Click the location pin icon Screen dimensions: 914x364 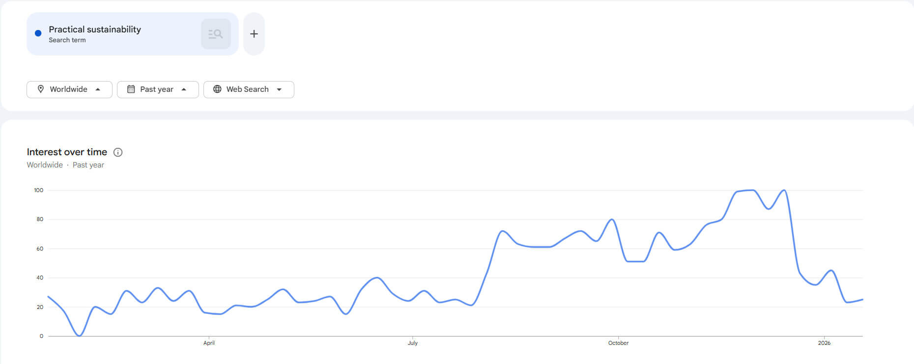point(41,89)
